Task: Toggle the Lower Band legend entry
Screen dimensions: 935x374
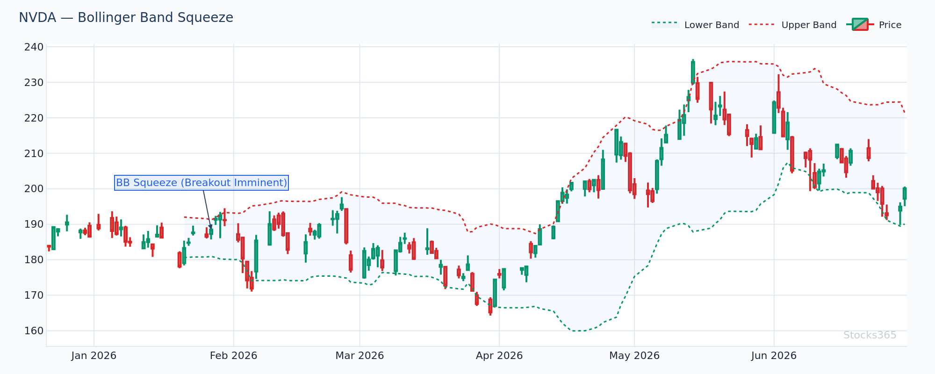Action: [x=696, y=25]
